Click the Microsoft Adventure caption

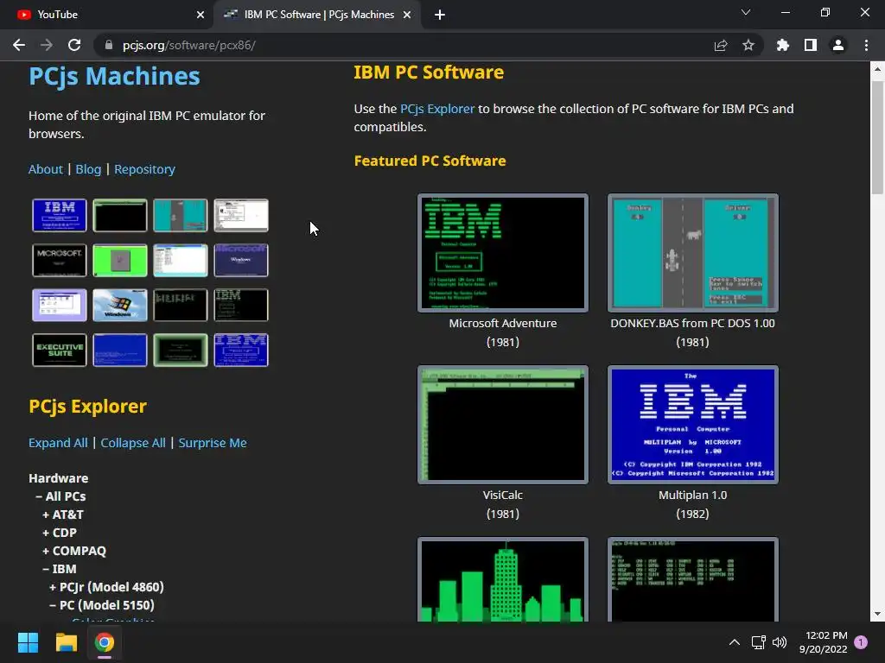pyautogui.click(x=503, y=324)
